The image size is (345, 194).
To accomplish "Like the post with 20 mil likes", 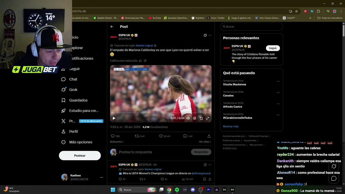I will pos(164,136).
